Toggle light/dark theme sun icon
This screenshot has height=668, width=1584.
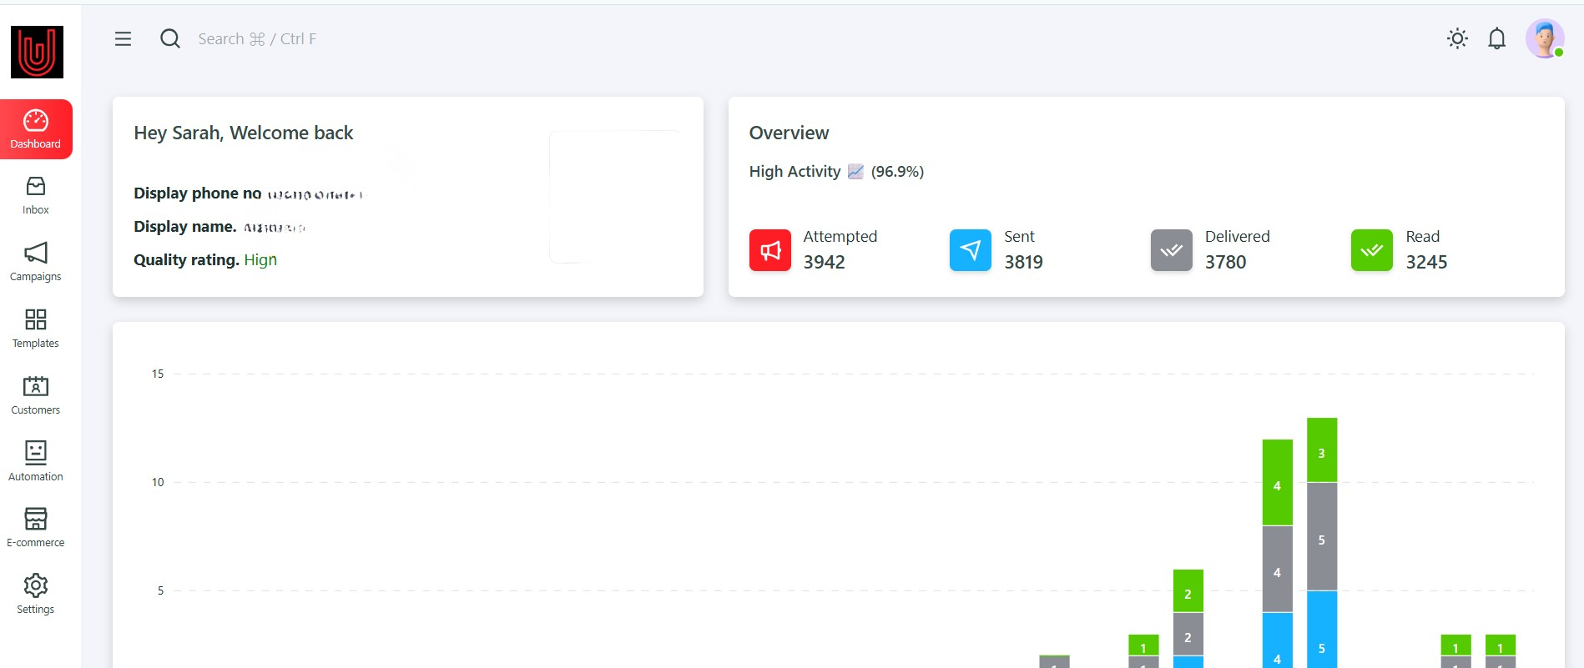click(1457, 38)
